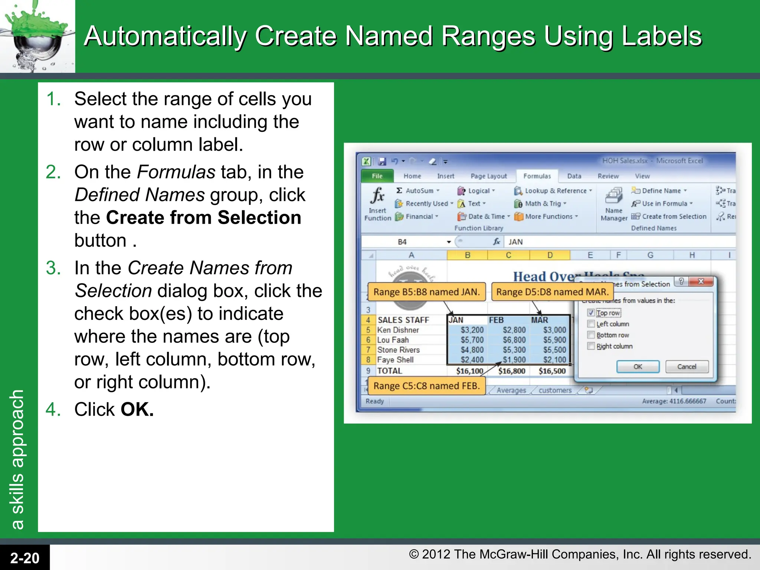The width and height of the screenshot is (760, 570).
Task: Open Customize Quick Access Toolbar dropdown
Action: coord(445,162)
